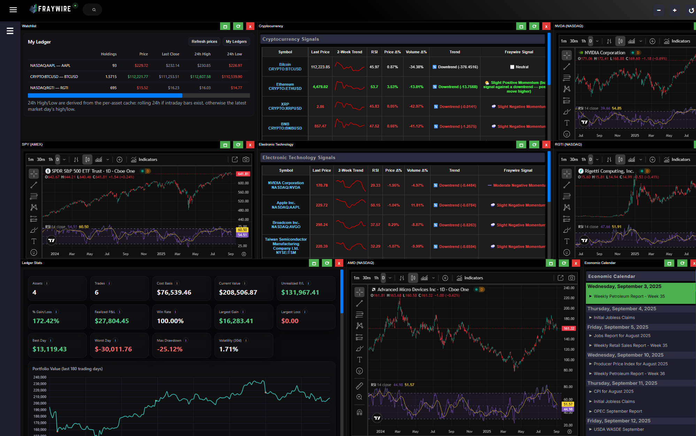
Task: Select candlestick chart style on SPY chart
Action: click(87, 159)
